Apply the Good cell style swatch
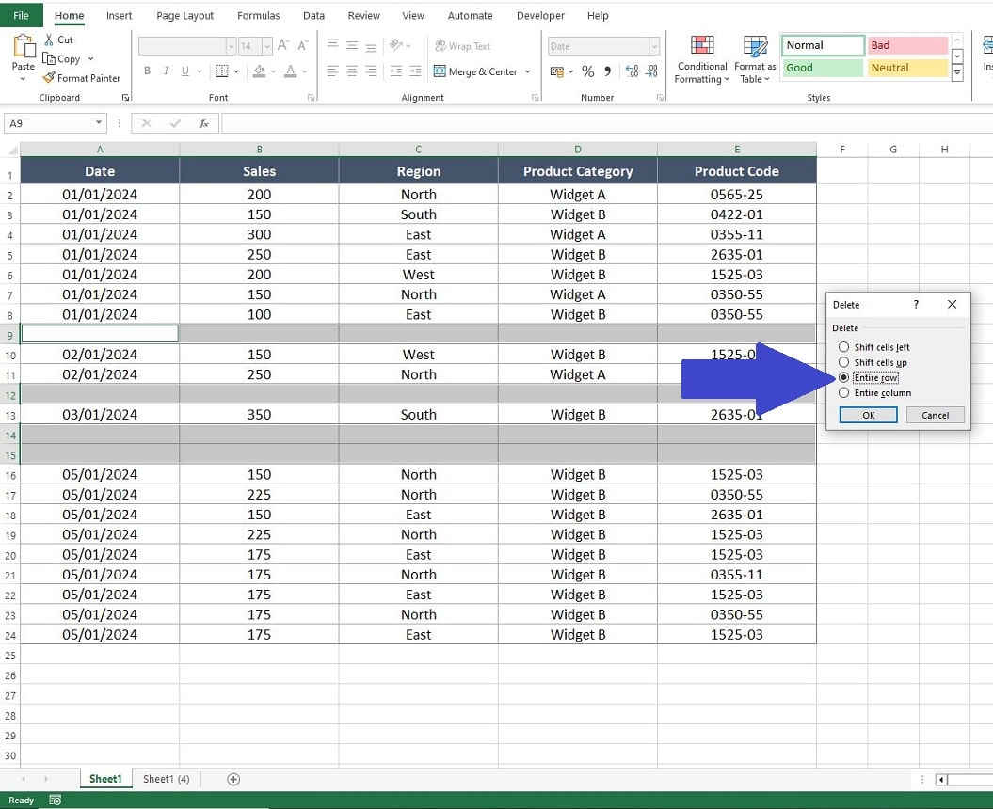 tap(822, 68)
